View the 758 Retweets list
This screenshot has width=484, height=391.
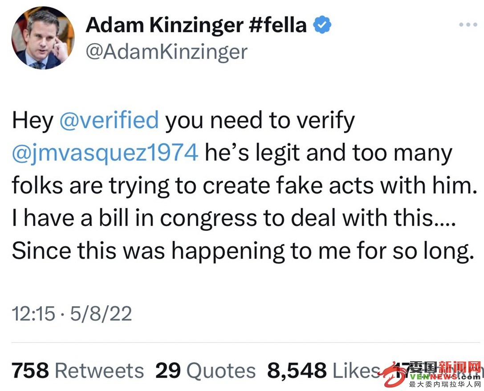78,370
